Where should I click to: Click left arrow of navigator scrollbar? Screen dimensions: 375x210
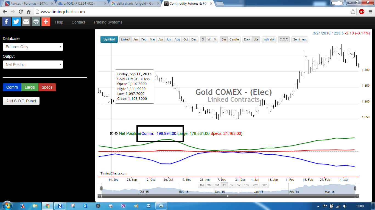100,196
